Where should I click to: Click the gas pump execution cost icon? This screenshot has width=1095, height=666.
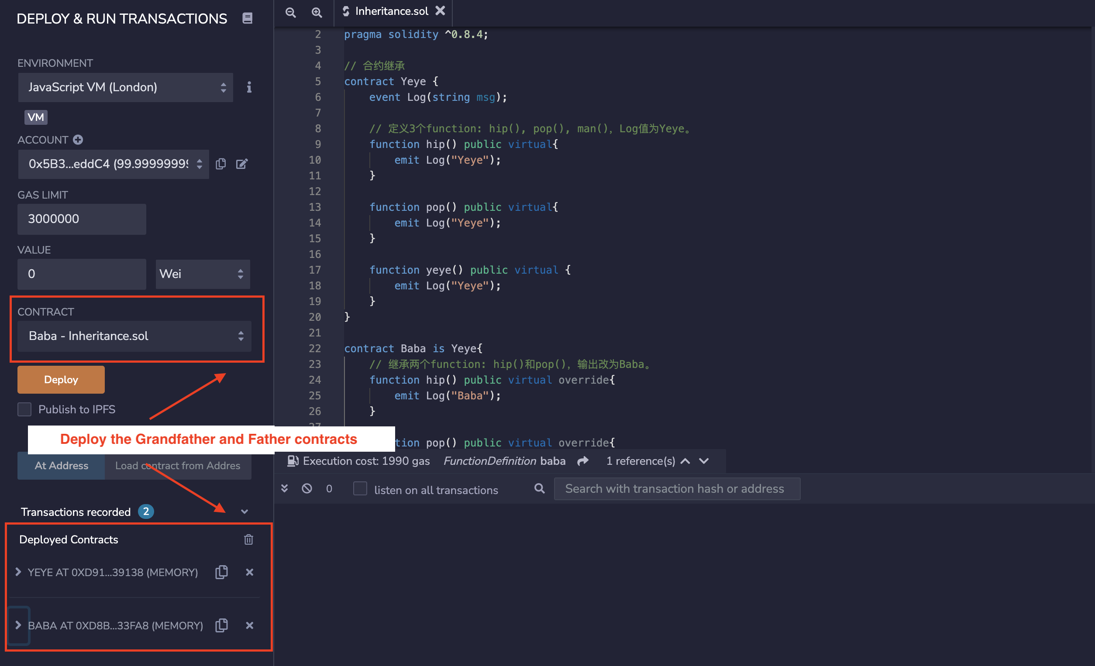pos(293,461)
